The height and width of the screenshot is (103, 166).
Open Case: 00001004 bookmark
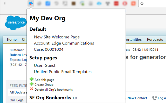(x=49, y=49)
